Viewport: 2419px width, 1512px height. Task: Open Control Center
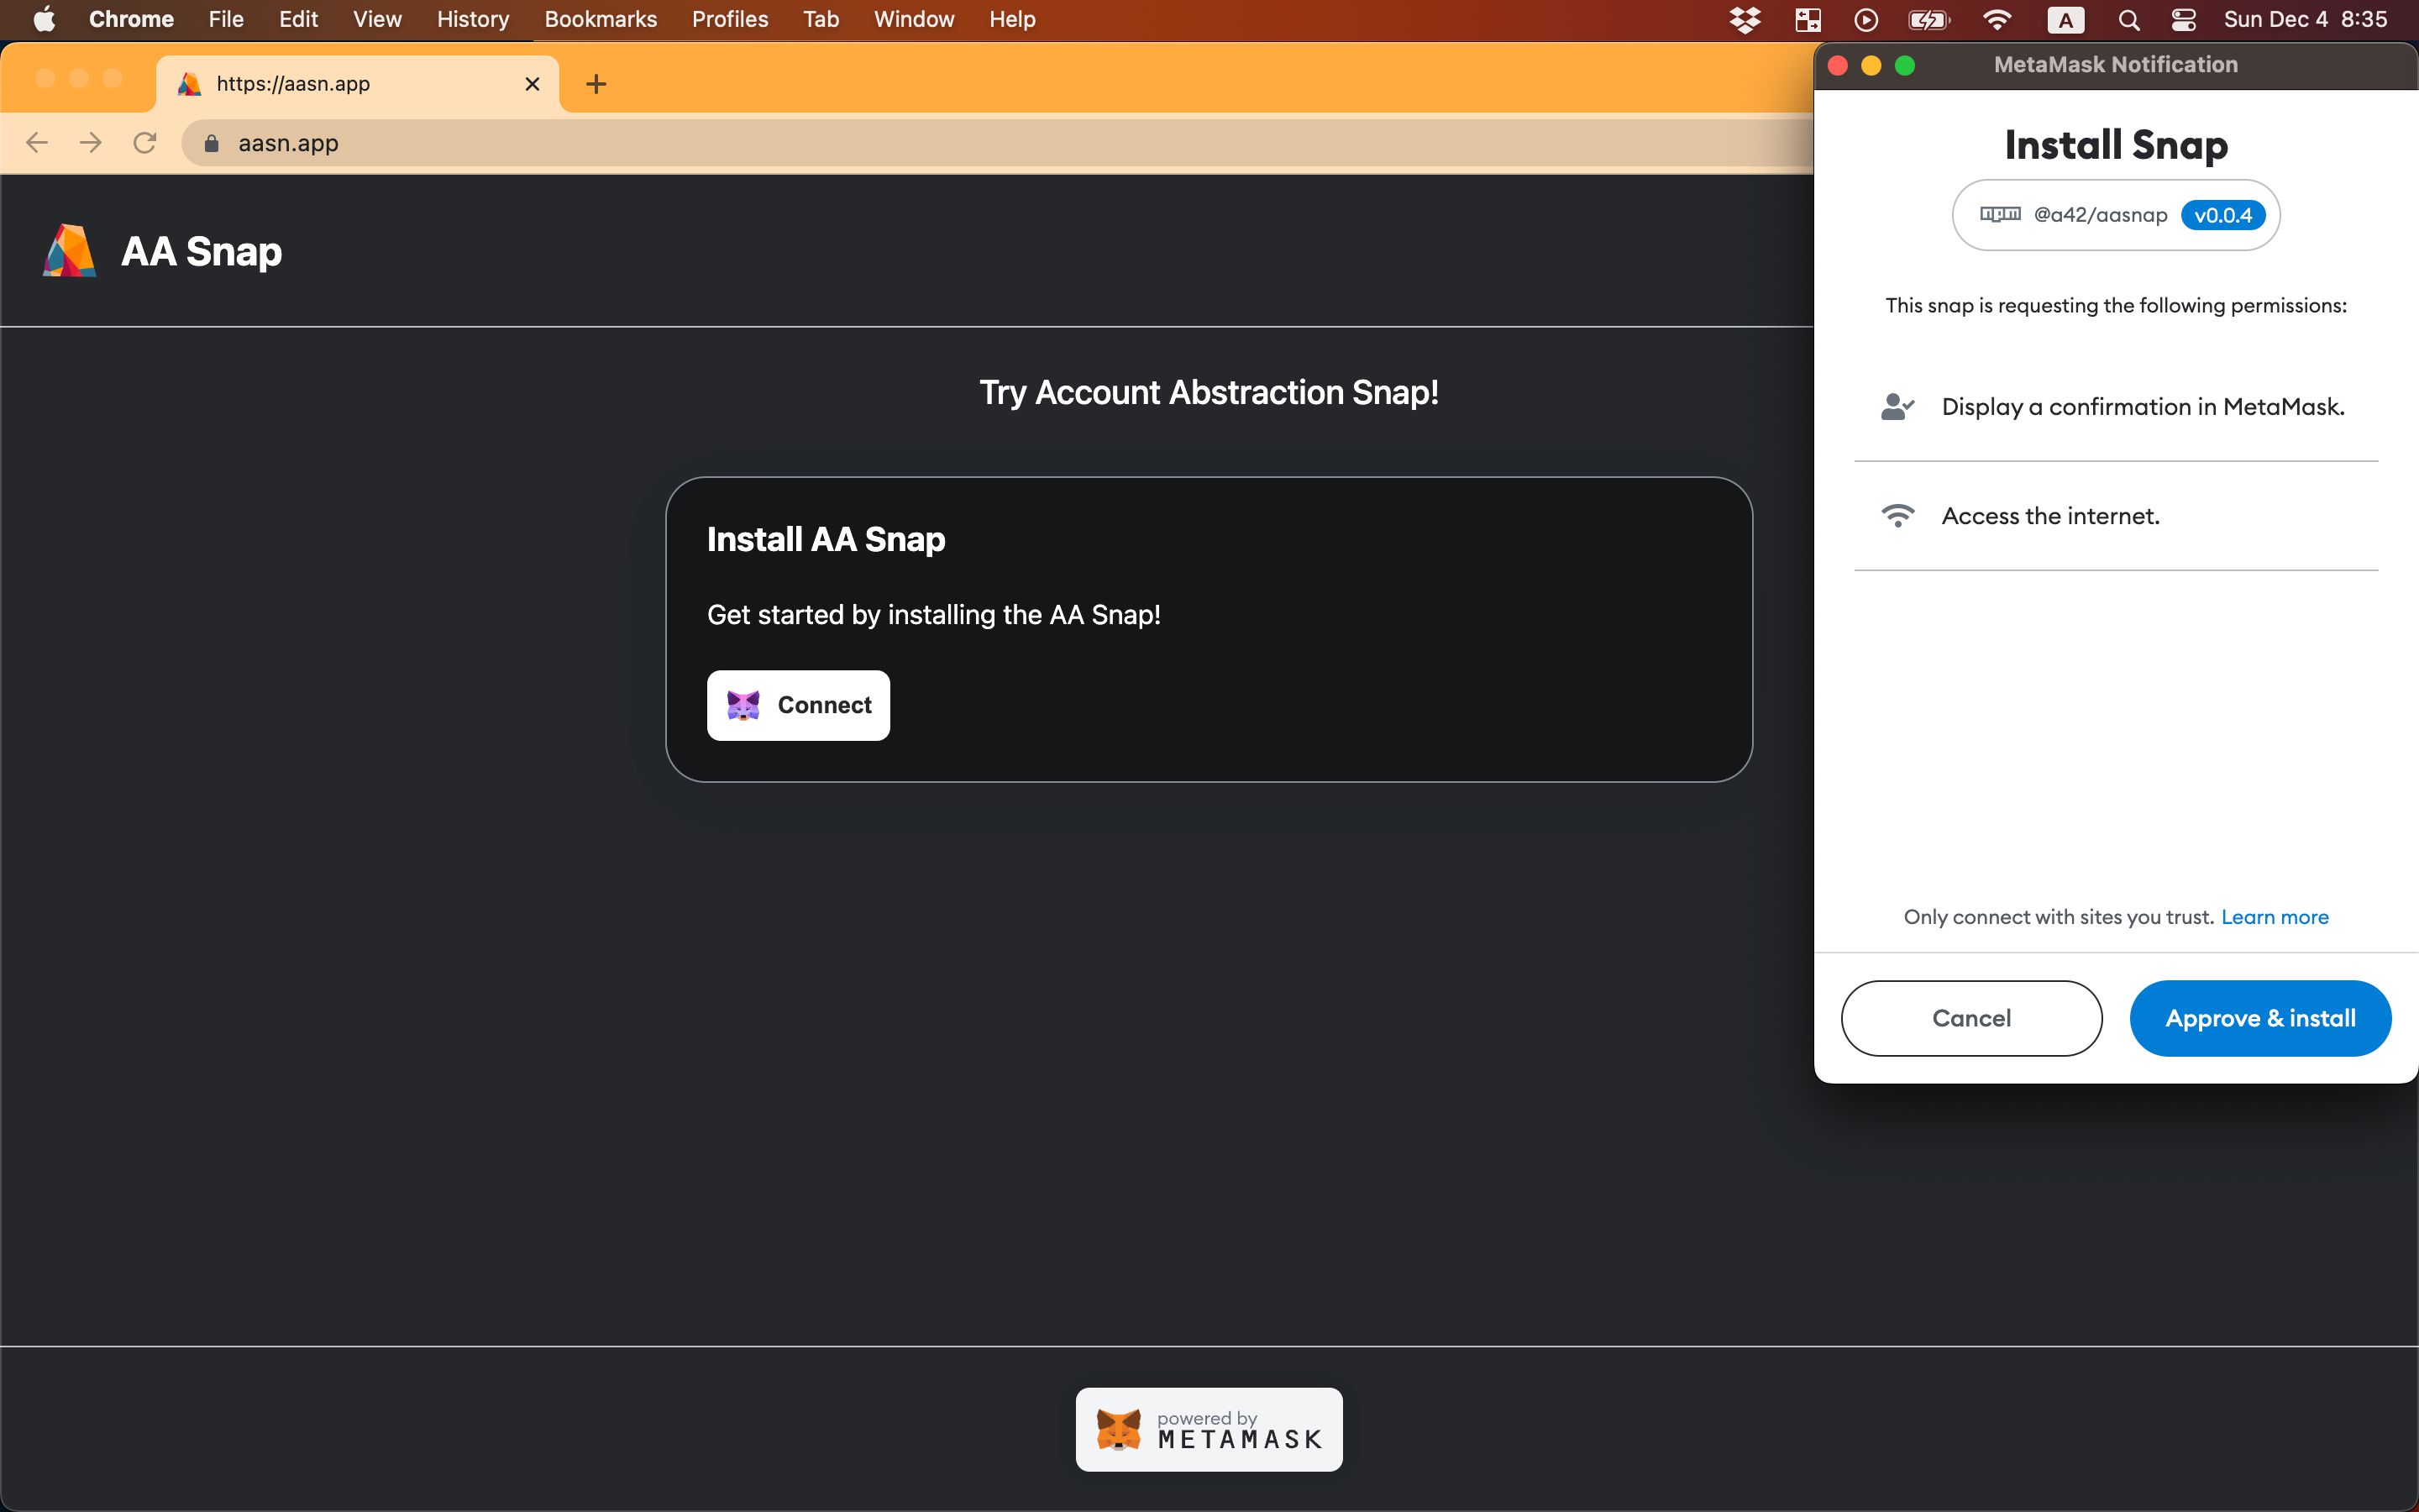[x=2183, y=19]
